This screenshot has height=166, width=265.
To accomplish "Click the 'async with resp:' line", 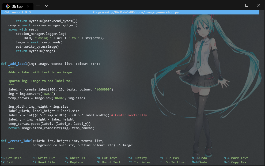I will click(23, 29).
